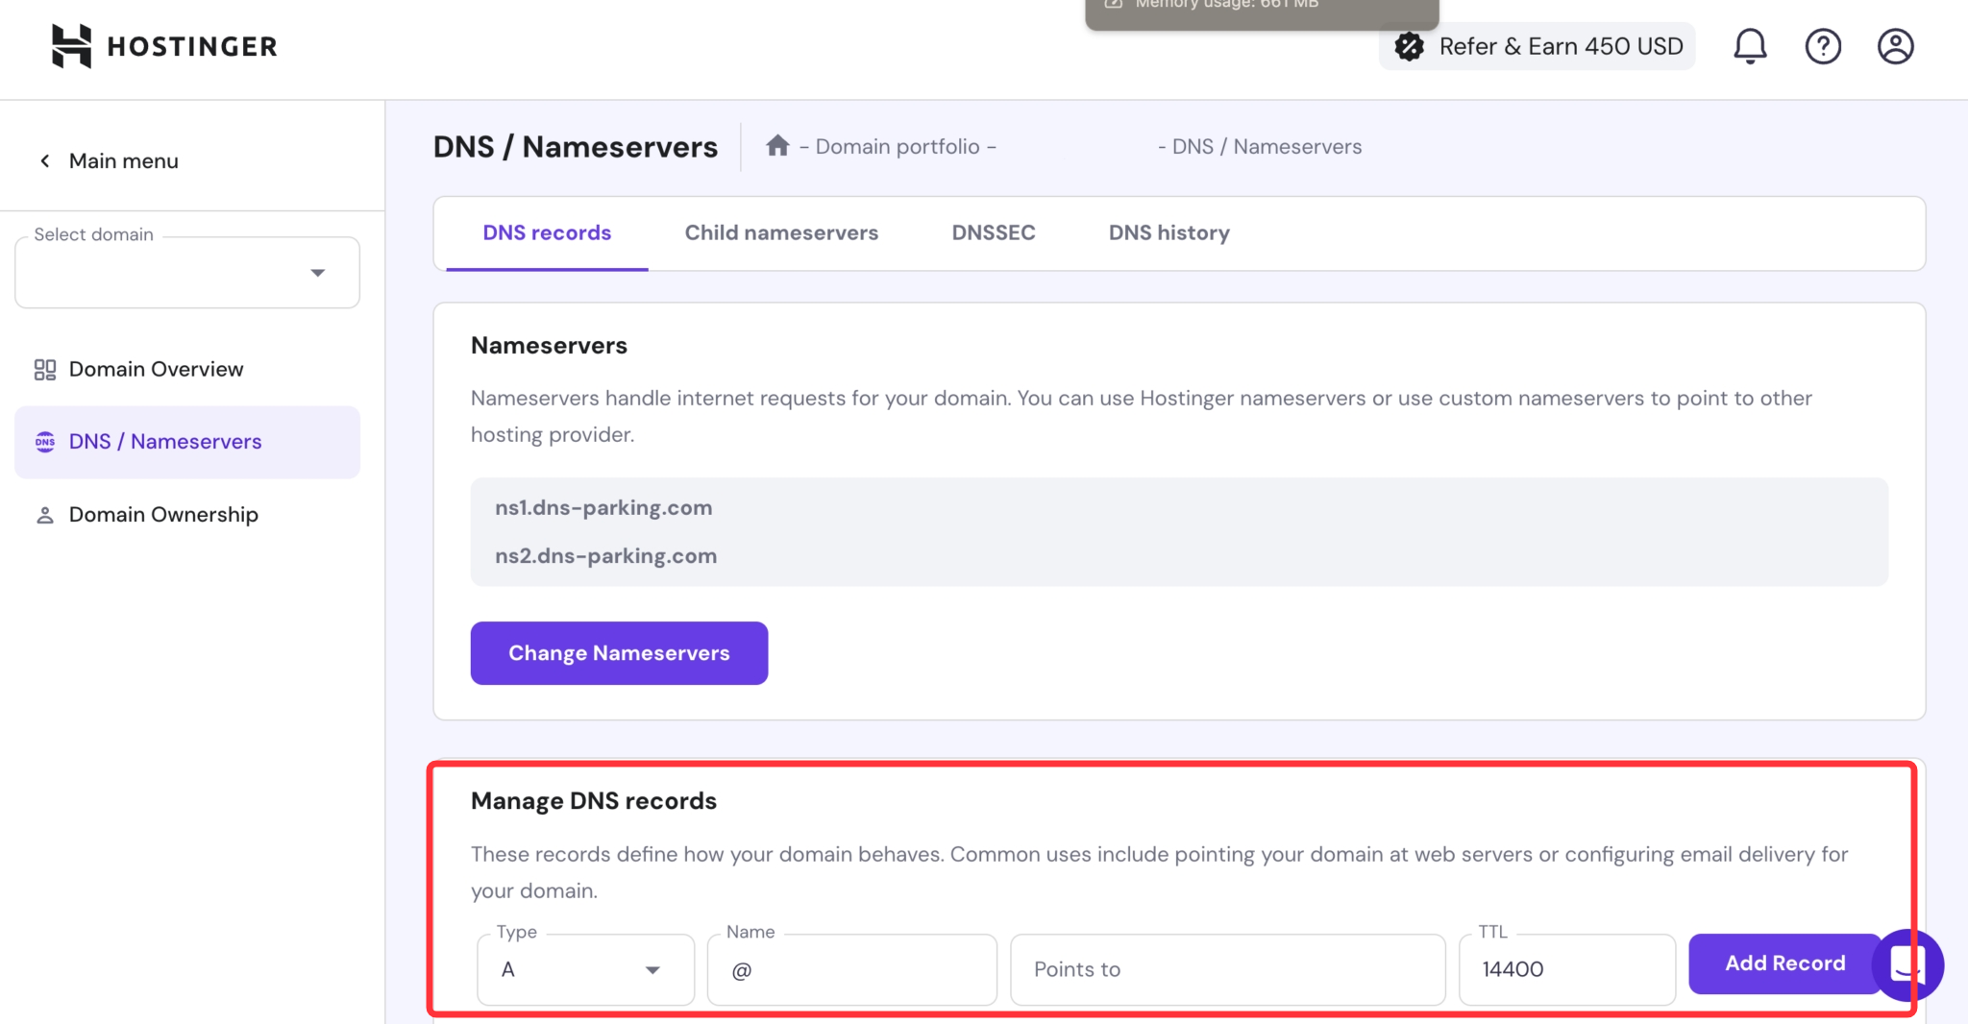Open the DNS history tab
The width and height of the screenshot is (1968, 1024).
click(1169, 232)
